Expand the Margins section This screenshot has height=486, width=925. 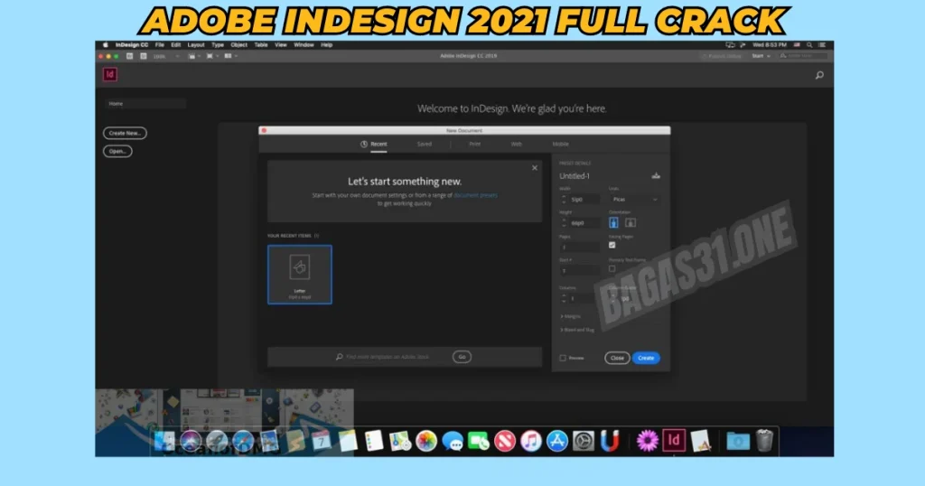point(570,317)
